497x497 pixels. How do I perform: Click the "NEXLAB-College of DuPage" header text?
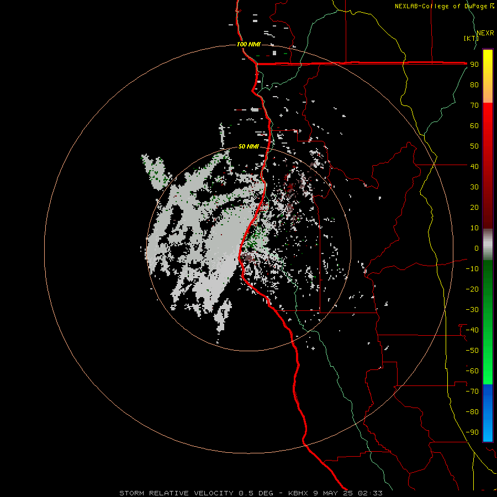coord(441,6)
